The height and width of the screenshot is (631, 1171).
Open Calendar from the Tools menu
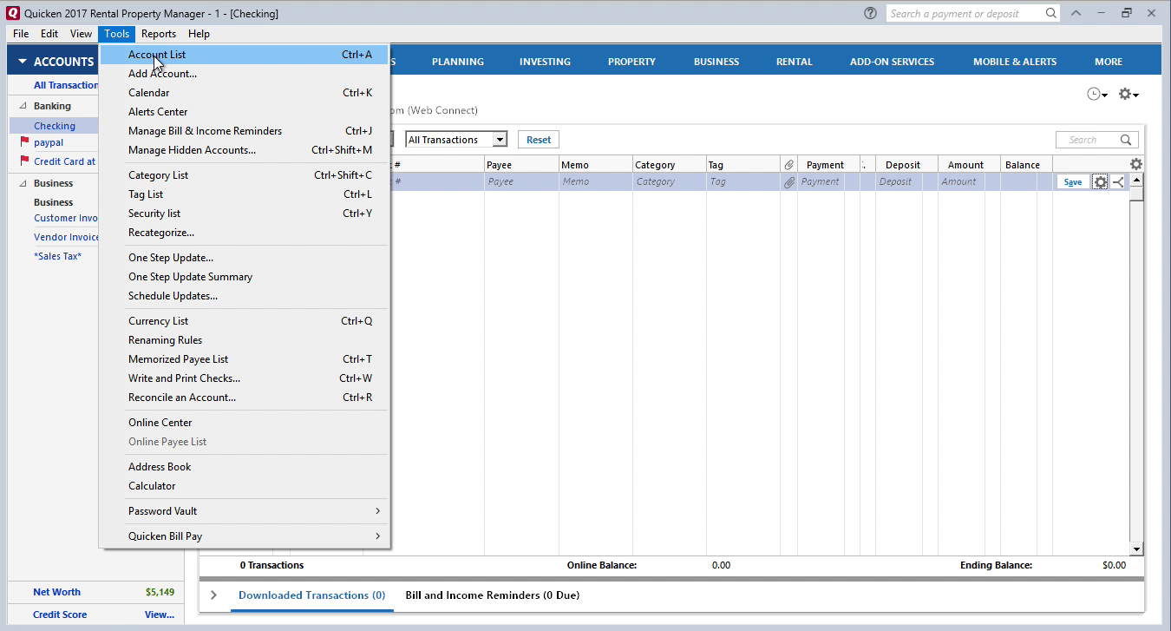pyautogui.click(x=244, y=93)
